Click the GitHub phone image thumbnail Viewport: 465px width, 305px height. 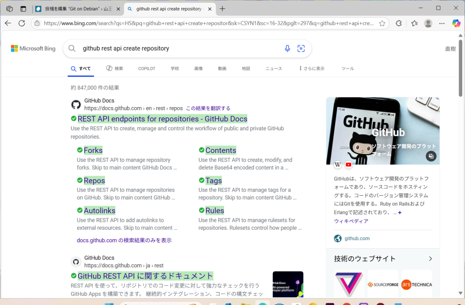[383, 131]
